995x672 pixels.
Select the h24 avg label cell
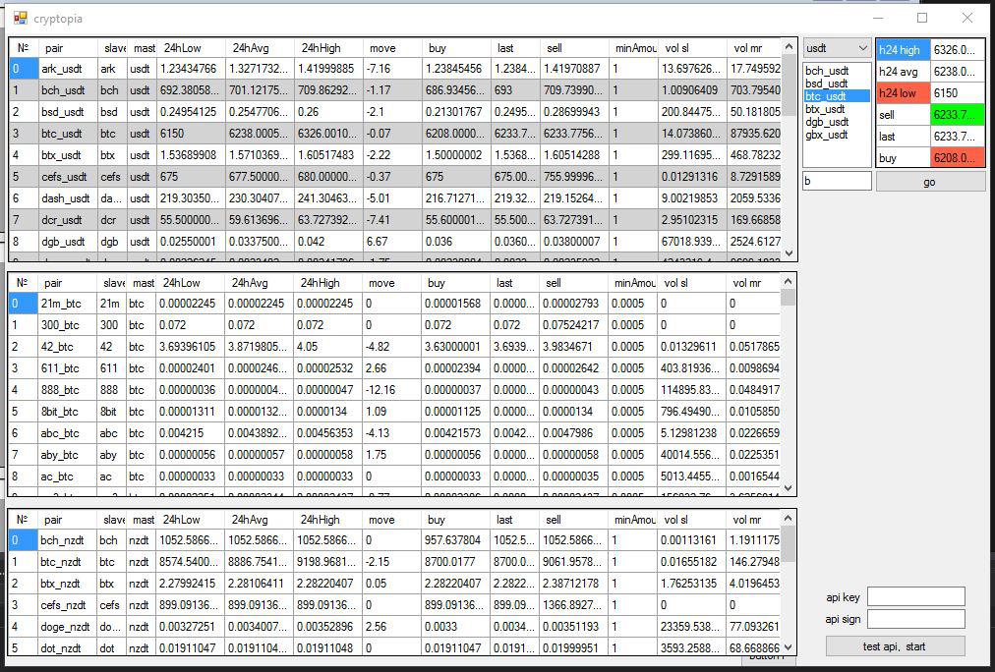(904, 72)
